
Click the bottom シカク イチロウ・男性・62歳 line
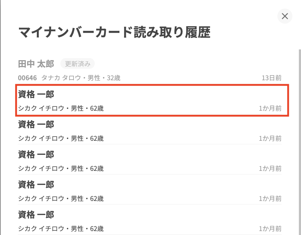tap(61, 229)
